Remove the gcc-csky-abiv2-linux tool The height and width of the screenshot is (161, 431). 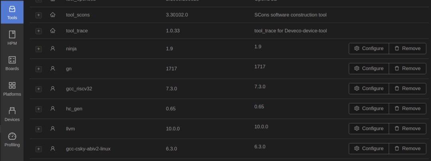click(407, 149)
